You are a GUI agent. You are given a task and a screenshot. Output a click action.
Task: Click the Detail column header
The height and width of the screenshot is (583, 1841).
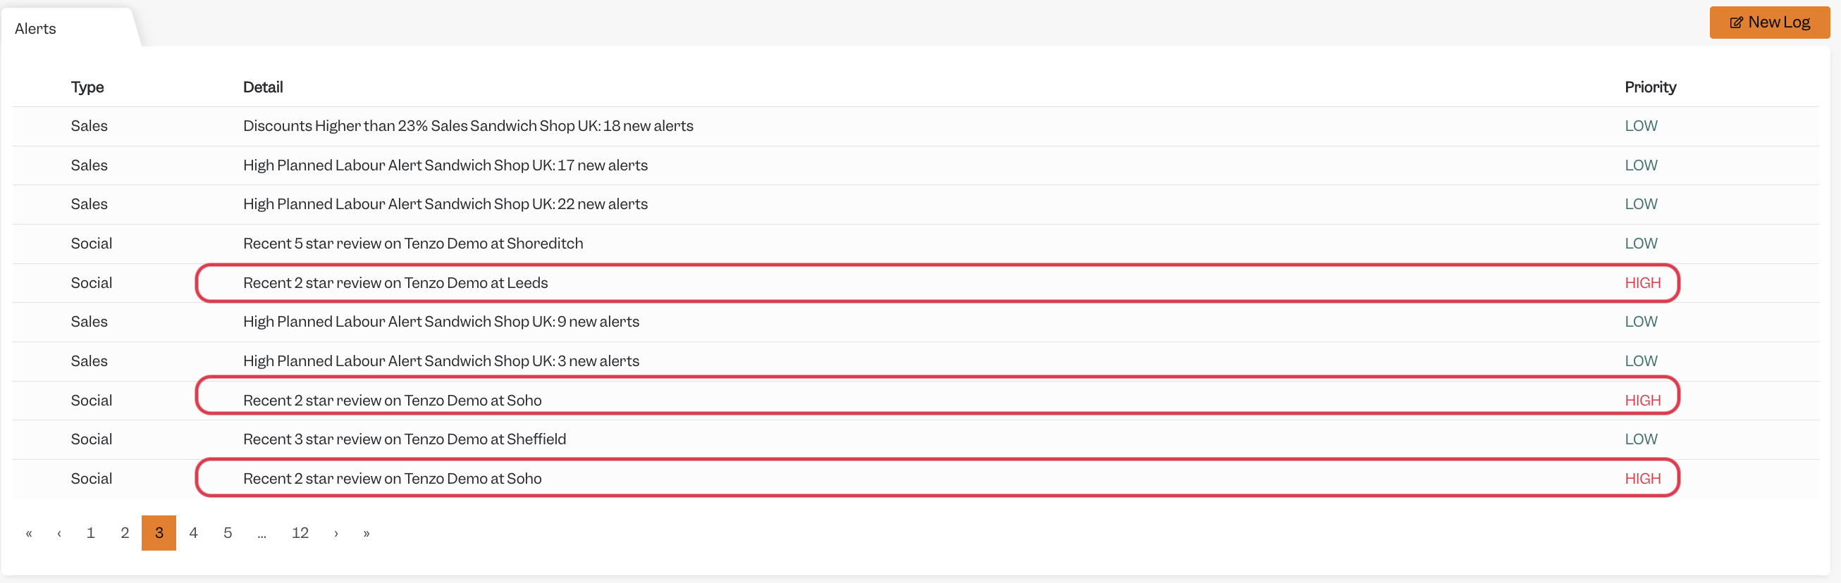[x=263, y=87]
